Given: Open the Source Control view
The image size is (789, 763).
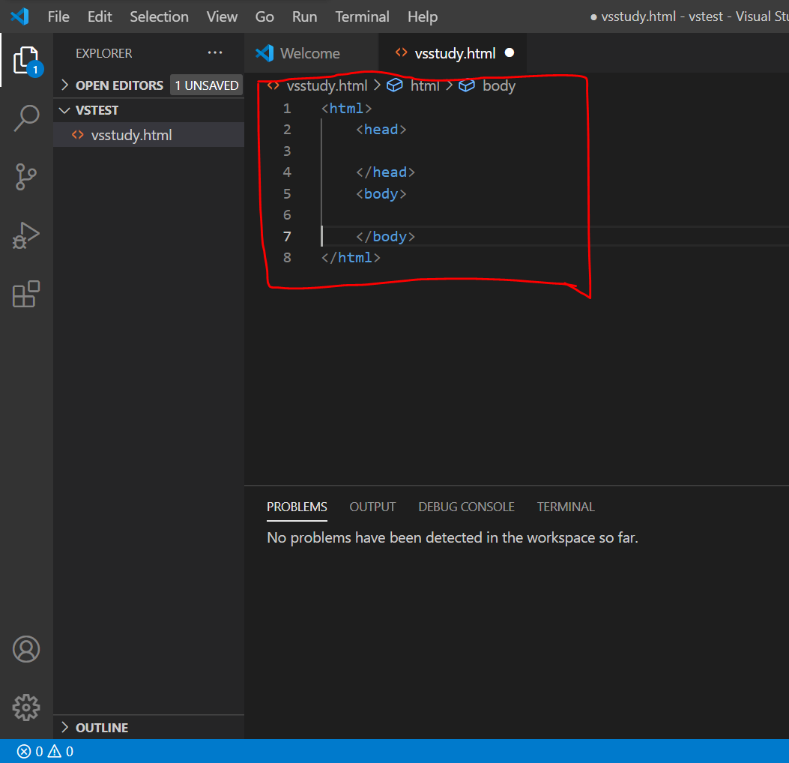Looking at the screenshot, I should point(26,177).
